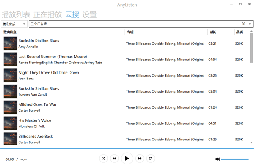This screenshot has height=167, width=254.
Task: Maximize the AnyListen window
Action: coord(240,4)
